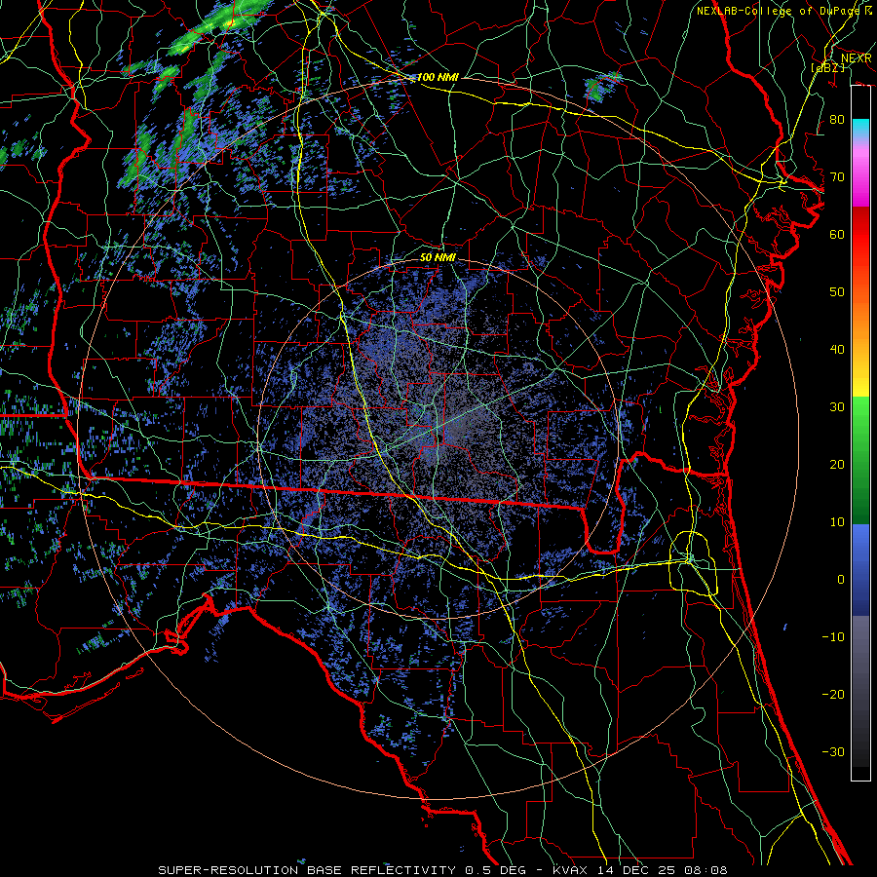This screenshot has width=877, height=877.
Task: Select the 60 value on dBZ scale
Action: point(837,234)
